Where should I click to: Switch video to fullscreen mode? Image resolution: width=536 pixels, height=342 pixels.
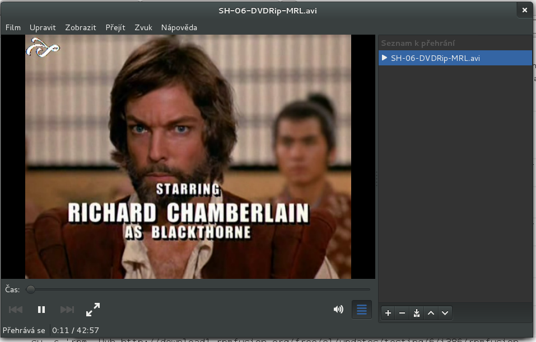tap(93, 310)
